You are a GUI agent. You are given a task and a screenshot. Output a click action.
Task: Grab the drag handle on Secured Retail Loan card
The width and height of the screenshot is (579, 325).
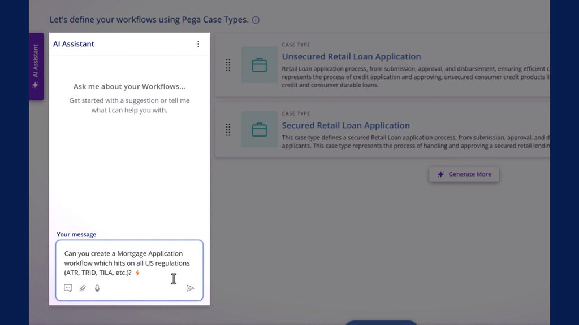228,130
